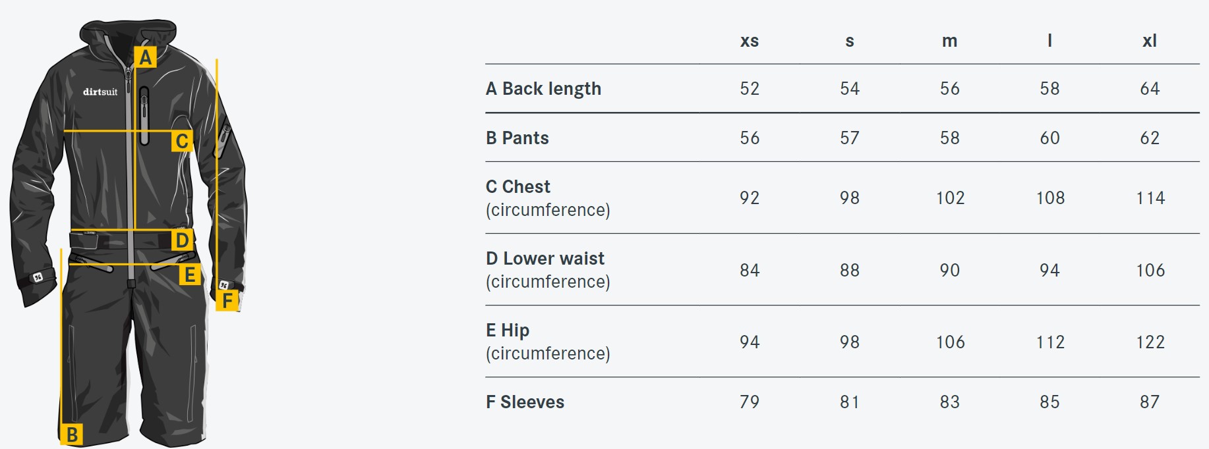Screen dimensions: 1209x449
Task: Click the yellow C chest marker
Action: (x=182, y=141)
